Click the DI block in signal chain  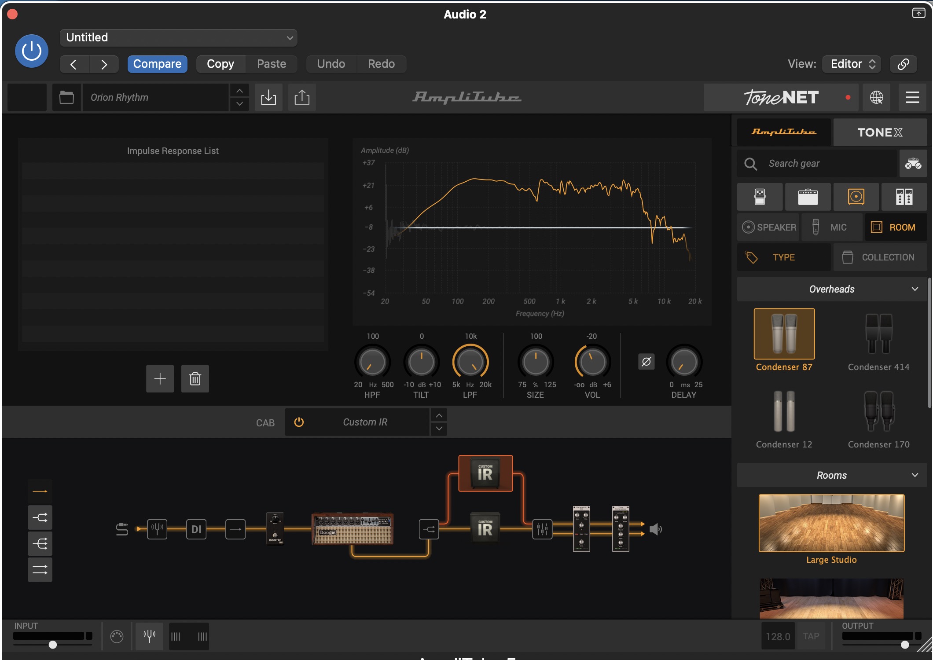pos(196,529)
